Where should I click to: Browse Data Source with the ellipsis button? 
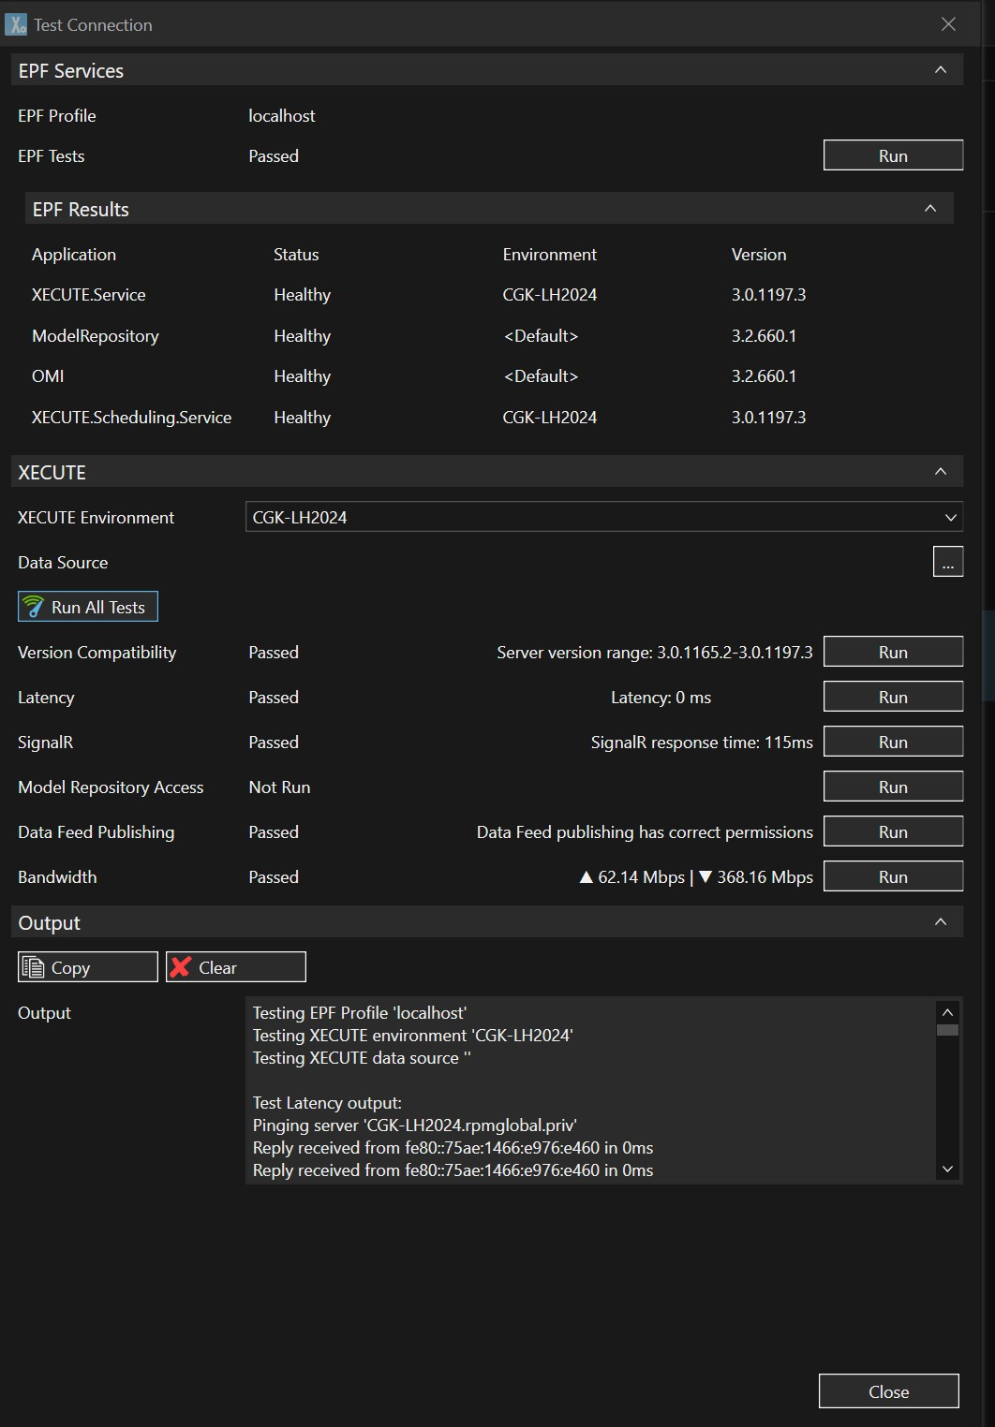[948, 562]
